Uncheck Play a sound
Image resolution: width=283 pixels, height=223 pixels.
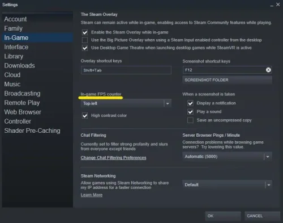pyautogui.click(x=190, y=112)
